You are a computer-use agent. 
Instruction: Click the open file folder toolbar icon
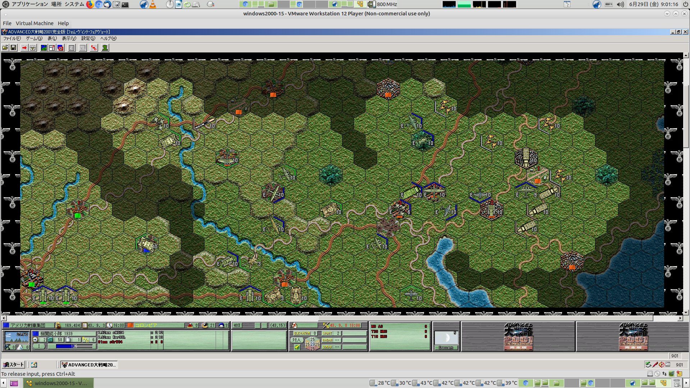[5, 48]
